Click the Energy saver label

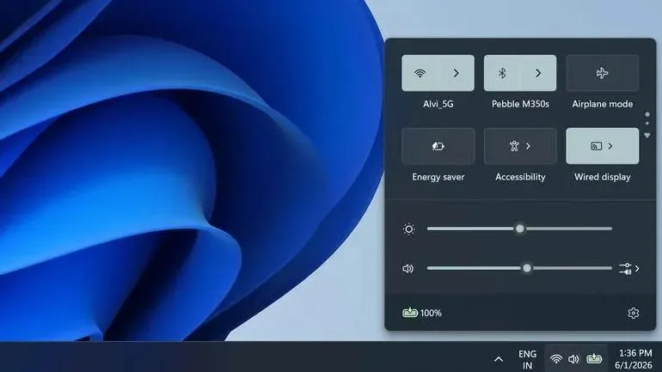438,177
